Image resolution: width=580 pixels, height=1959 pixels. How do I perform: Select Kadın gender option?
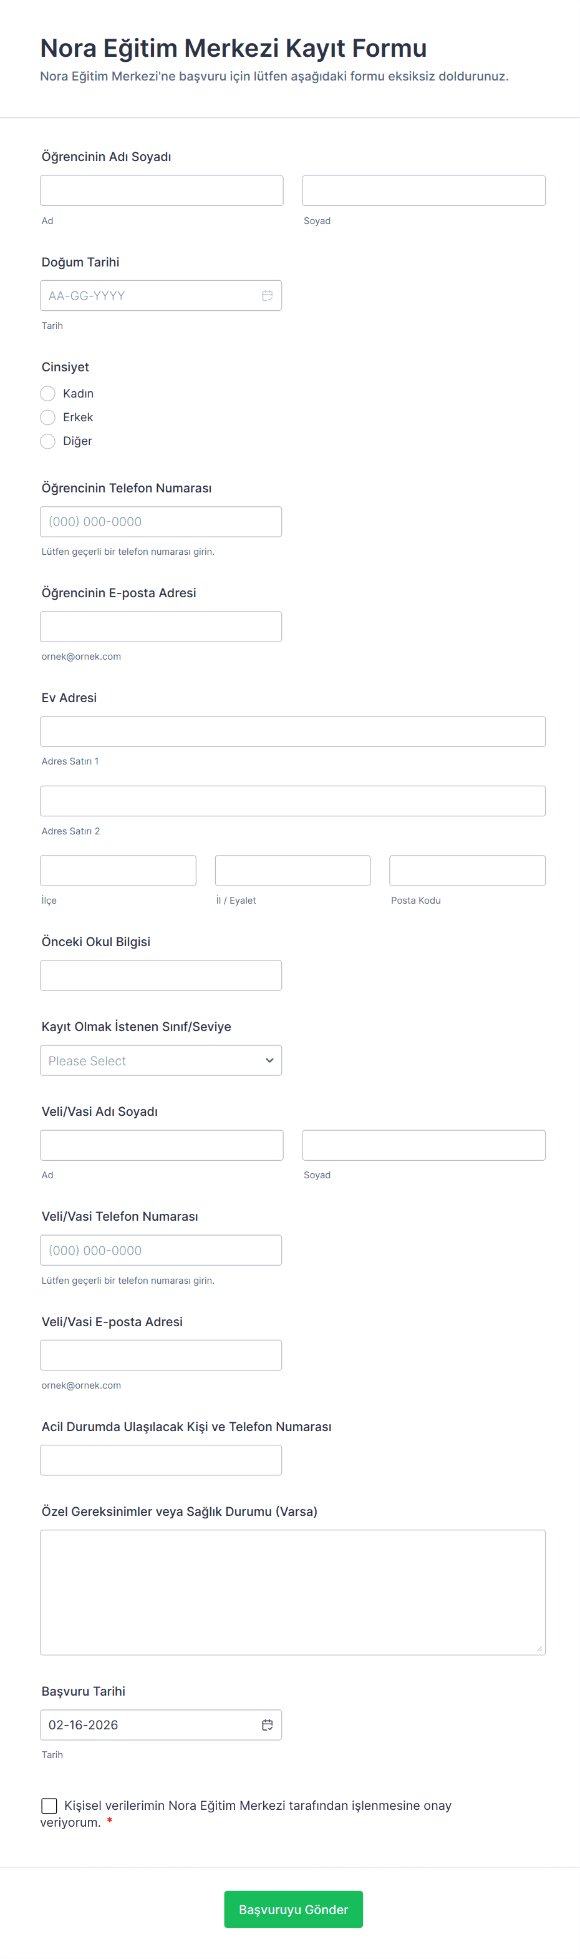click(x=48, y=393)
